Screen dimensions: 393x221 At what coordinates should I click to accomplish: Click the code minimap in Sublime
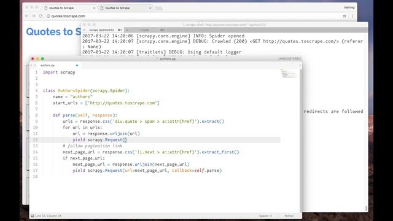coord(288,74)
